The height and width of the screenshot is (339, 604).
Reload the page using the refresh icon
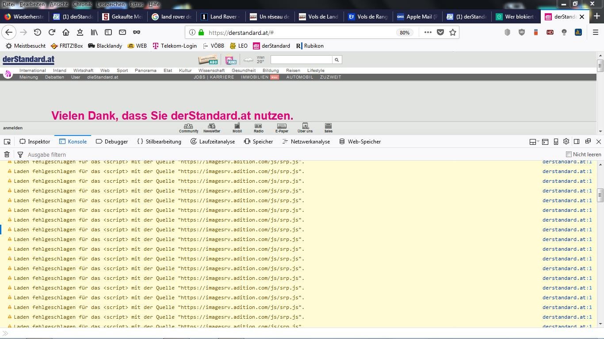point(52,32)
